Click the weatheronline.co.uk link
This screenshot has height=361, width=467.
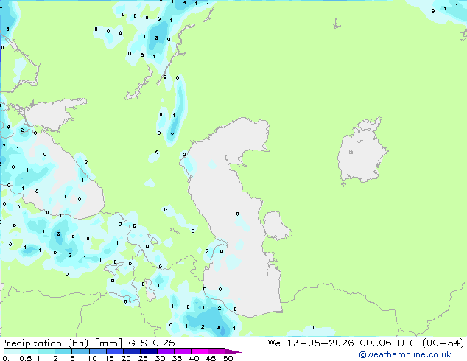405,355
